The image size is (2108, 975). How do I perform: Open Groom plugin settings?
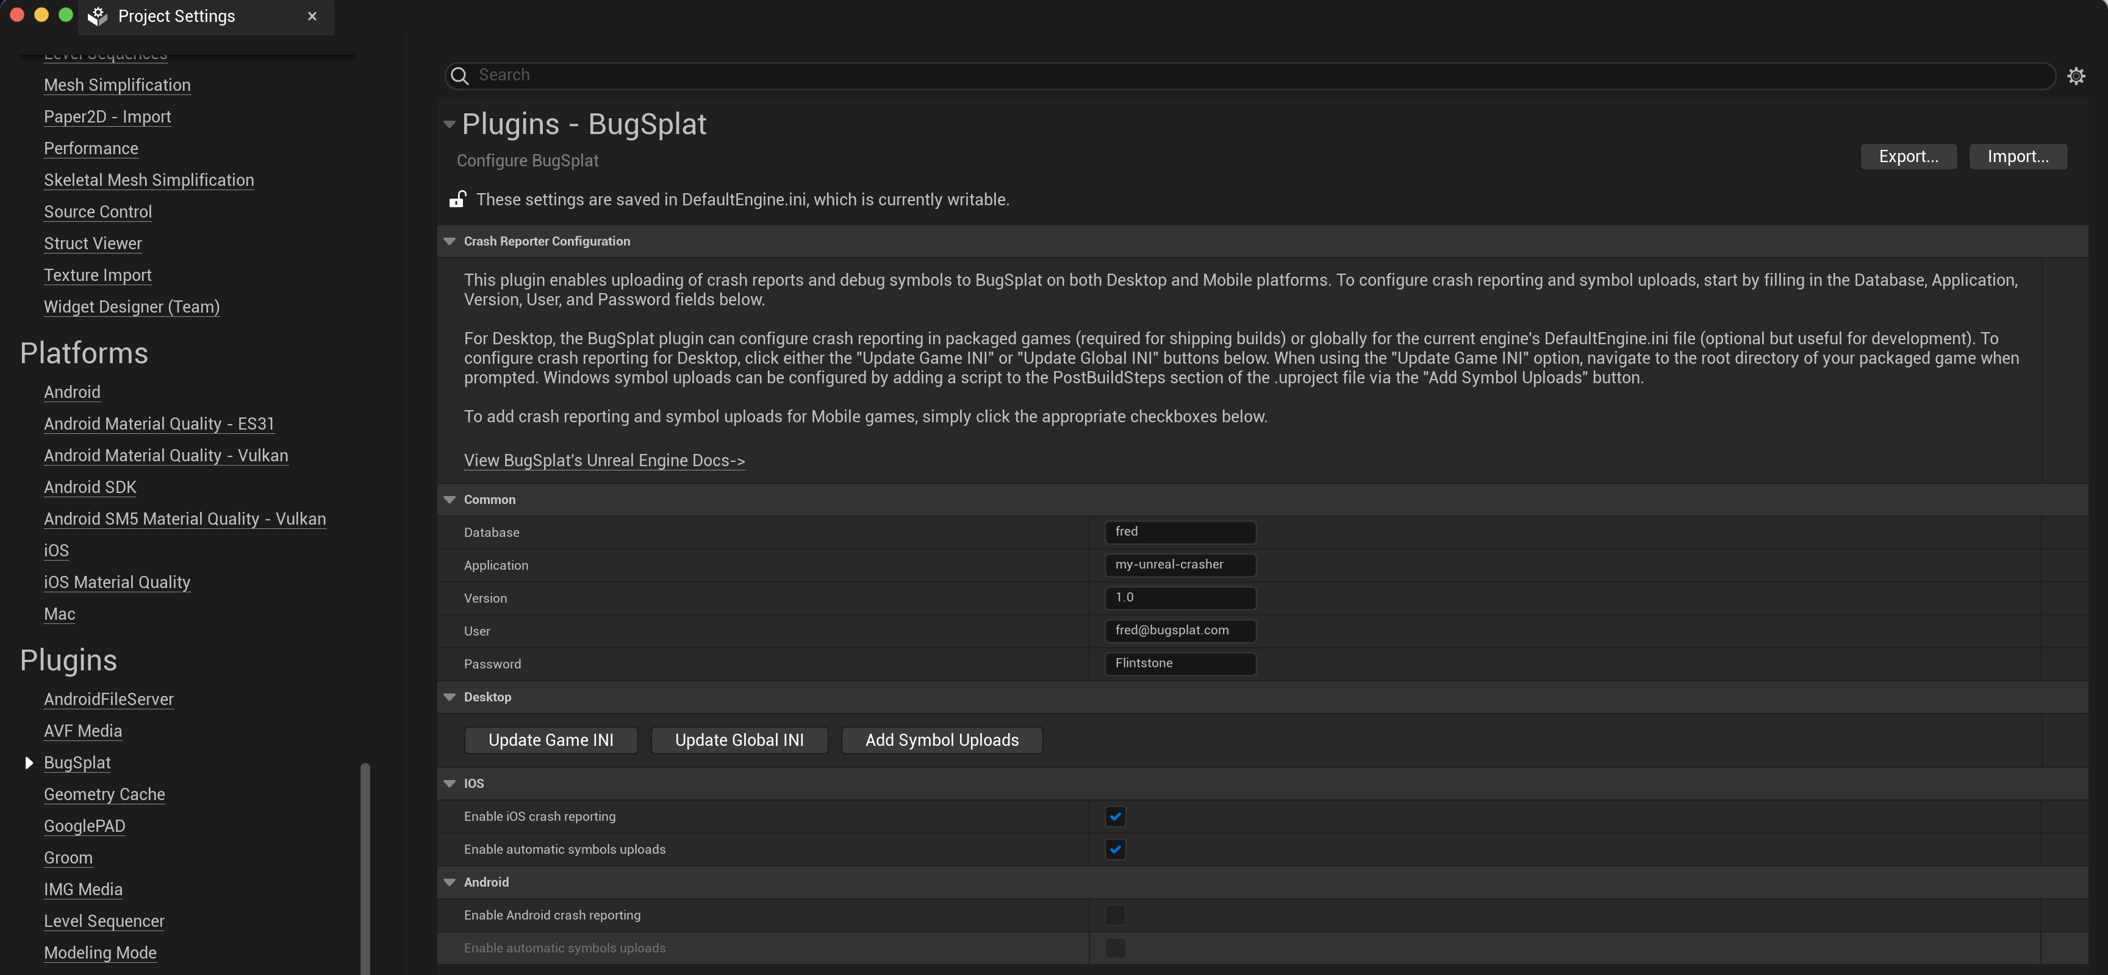tap(68, 858)
